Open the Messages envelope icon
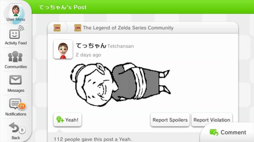 tap(16, 80)
